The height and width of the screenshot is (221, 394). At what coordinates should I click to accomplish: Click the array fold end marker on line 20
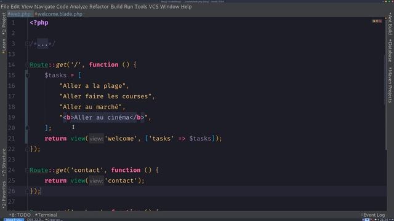click(x=27, y=128)
